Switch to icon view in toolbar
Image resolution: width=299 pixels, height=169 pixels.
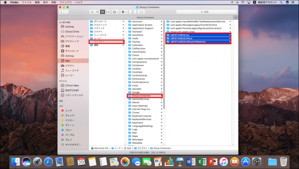coord(92,12)
